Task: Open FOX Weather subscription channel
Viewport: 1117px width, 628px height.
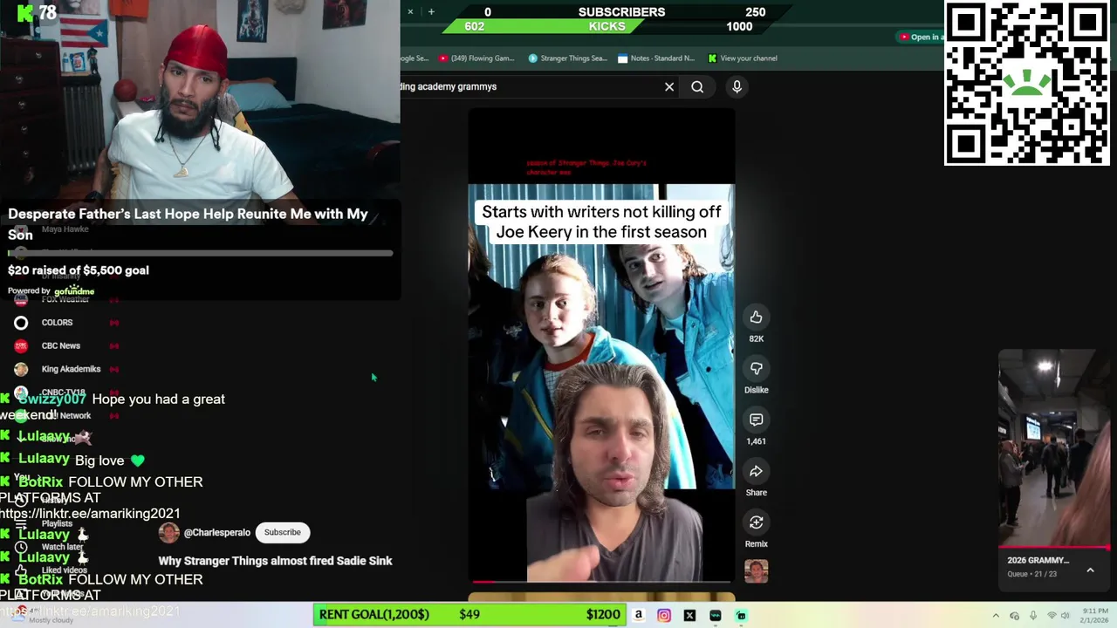Action: [x=65, y=299]
